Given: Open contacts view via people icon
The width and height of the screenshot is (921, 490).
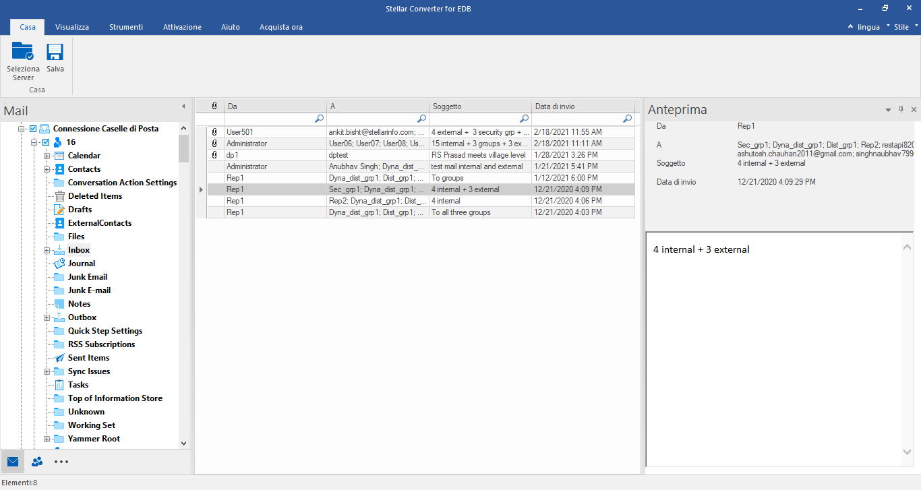Looking at the screenshot, I should [x=37, y=462].
